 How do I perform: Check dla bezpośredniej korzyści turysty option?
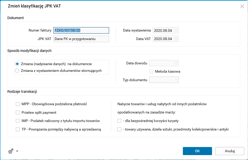coord(119,121)
